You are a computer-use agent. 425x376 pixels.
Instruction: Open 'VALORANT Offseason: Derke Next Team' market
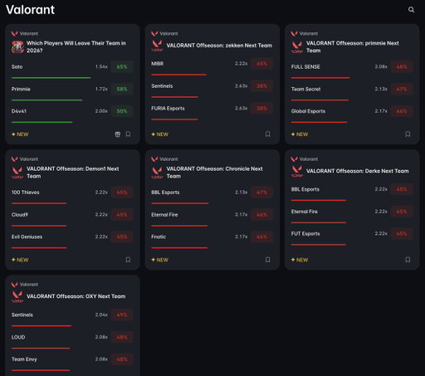(358, 171)
